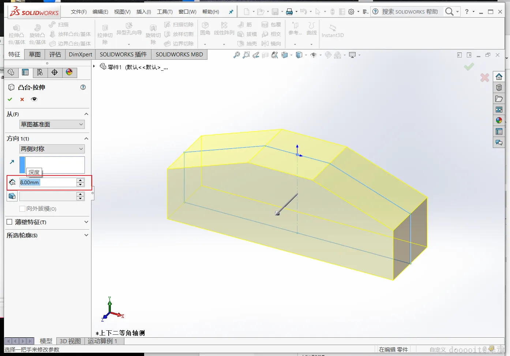The height and width of the screenshot is (356, 510).
Task: Decrease depth with the spinner down arrow
Action: point(80,184)
